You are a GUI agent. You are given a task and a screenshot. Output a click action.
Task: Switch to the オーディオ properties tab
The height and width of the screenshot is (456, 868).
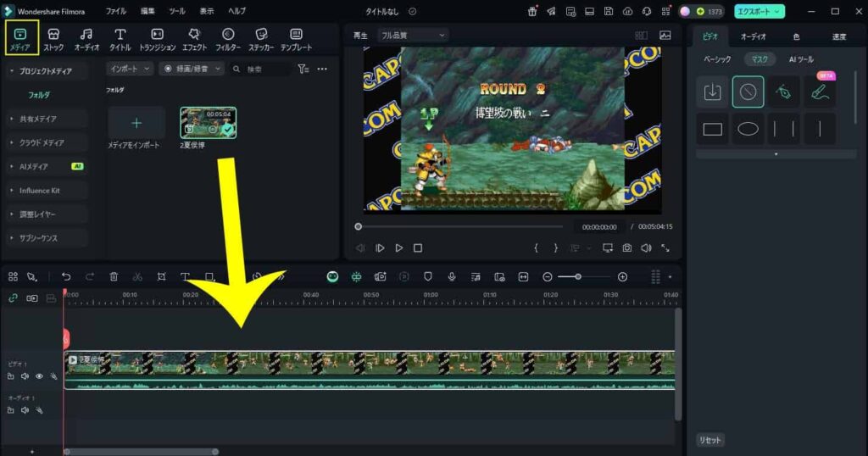point(753,36)
